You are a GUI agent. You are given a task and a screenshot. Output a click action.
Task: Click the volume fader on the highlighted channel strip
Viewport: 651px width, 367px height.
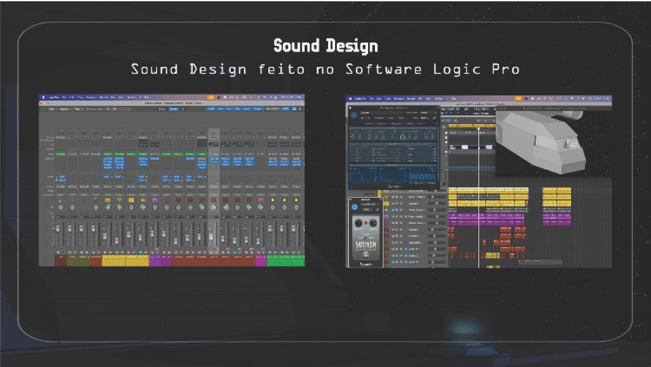point(211,236)
